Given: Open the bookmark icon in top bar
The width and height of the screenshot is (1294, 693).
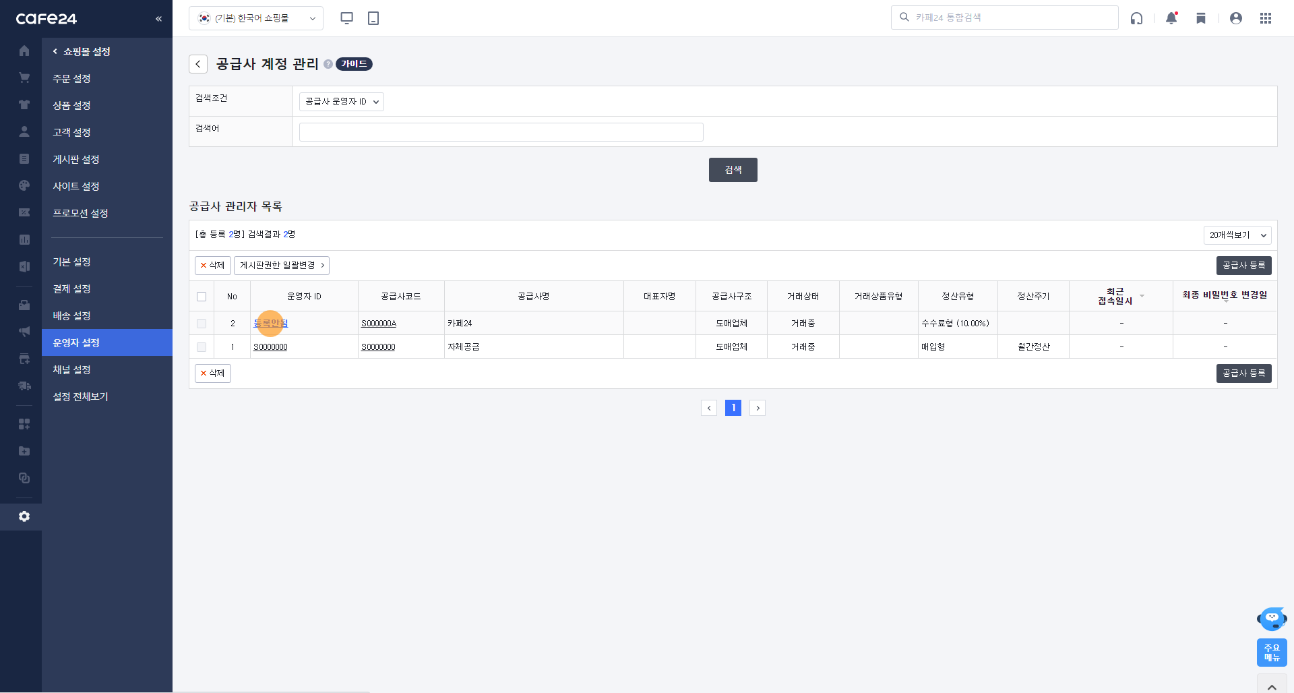Looking at the screenshot, I should click(x=1201, y=18).
